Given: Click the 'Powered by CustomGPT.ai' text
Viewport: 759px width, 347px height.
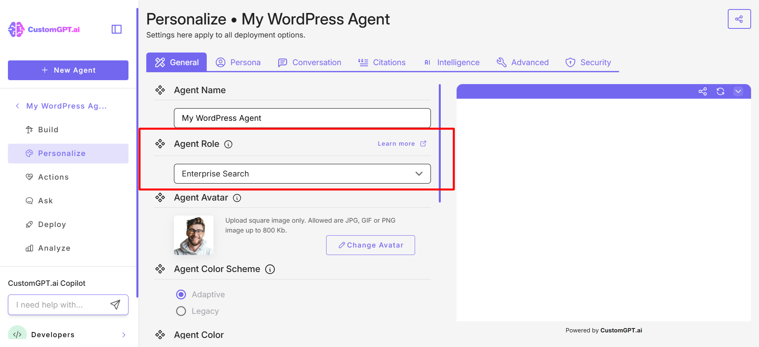Looking at the screenshot, I should tap(604, 330).
